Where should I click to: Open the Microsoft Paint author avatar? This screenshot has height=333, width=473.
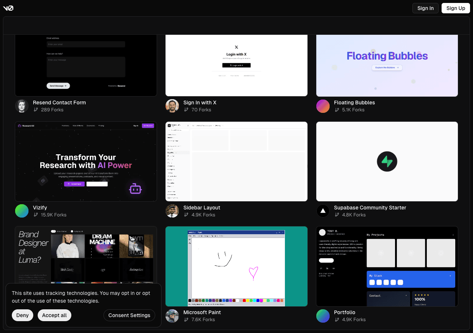172,316
